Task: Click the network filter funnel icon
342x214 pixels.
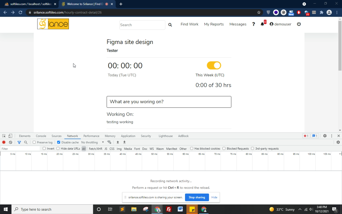Action: tap(19, 142)
